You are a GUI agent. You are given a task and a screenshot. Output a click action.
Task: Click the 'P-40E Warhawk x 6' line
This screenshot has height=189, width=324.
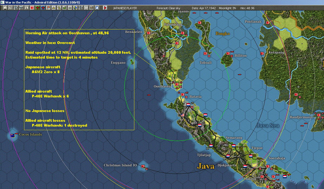coord(50,96)
